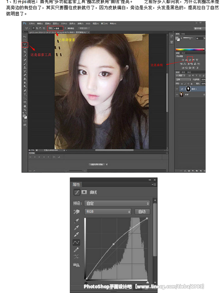Hide the Background layer eye
The height and width of the screenshot is (293, 223).
coord(177,95)
